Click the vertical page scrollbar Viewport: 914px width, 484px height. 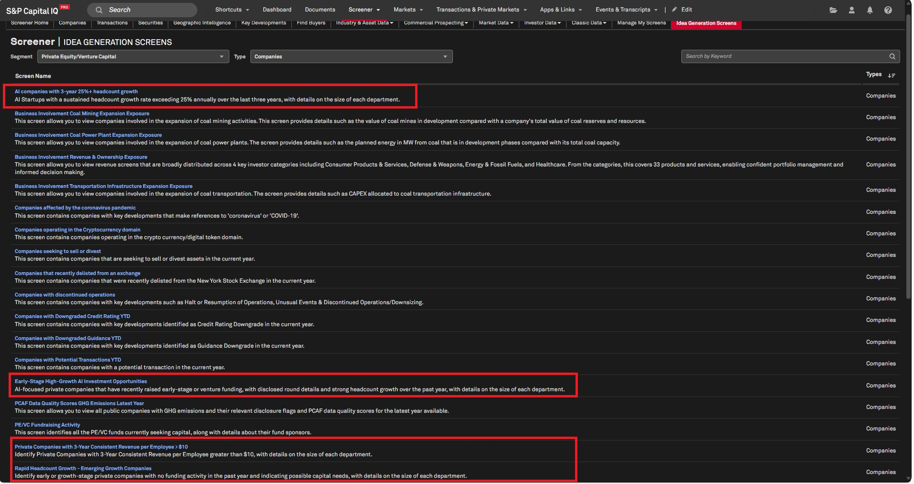908,158
